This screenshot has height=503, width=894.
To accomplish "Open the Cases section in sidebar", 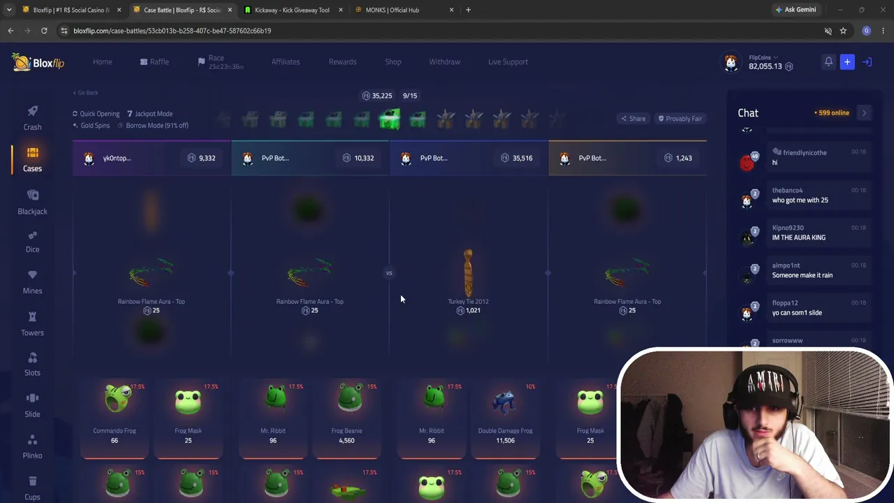I will (32, 160).
